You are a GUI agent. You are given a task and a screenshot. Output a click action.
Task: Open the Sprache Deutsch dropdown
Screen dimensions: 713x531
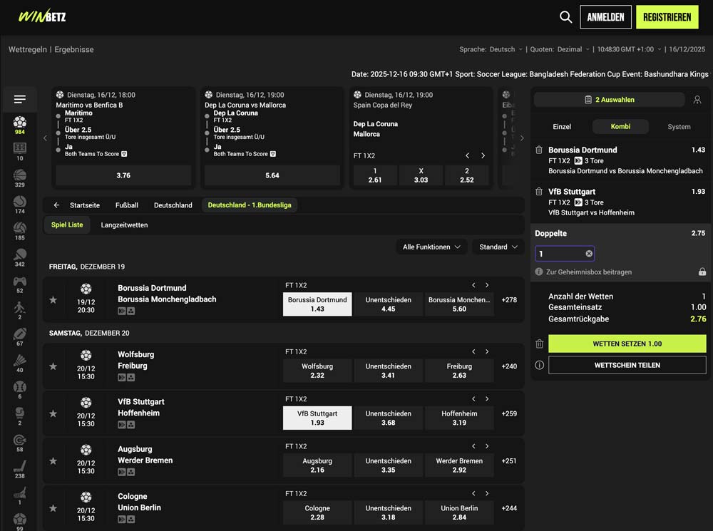503,49
